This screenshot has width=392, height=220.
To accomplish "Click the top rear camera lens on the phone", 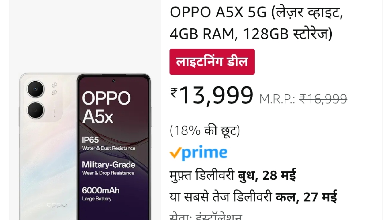I will click(x=36, y=89).
